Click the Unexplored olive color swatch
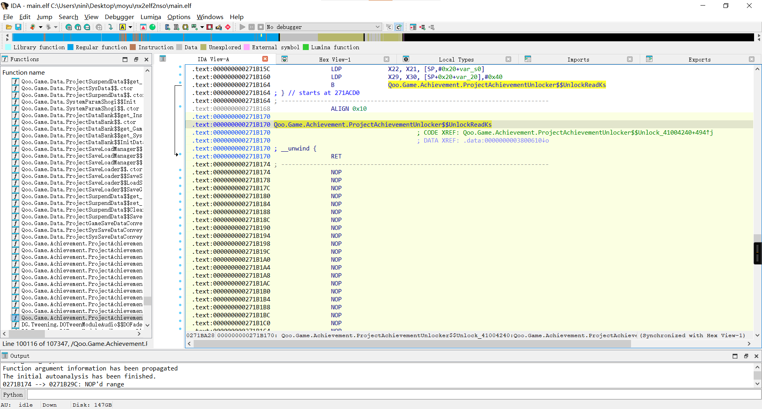Image resolution: width=762 pixels, height=409 pixels. 204,47
